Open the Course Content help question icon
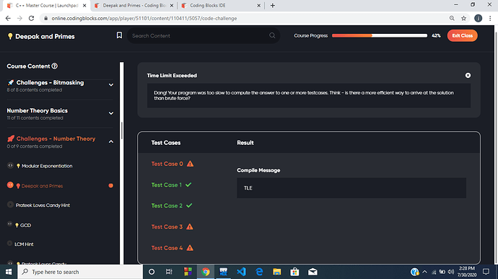The height and width of the screenshot is (279, 498). pyautogui.click(x=55, y=66)
